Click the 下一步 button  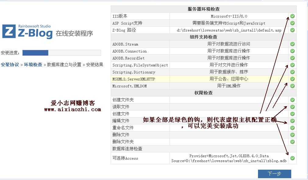click(274, 174)
